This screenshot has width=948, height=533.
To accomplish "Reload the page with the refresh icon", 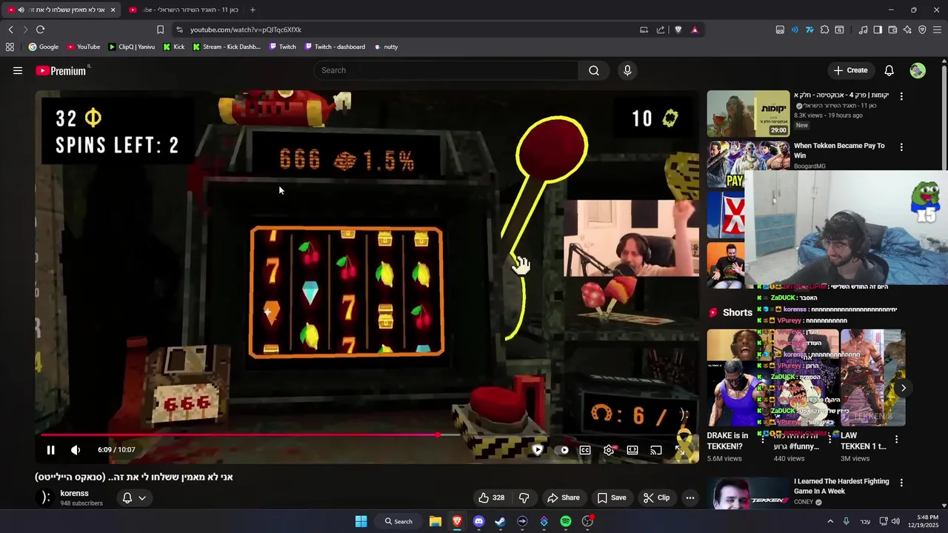I will pos(40,30).
